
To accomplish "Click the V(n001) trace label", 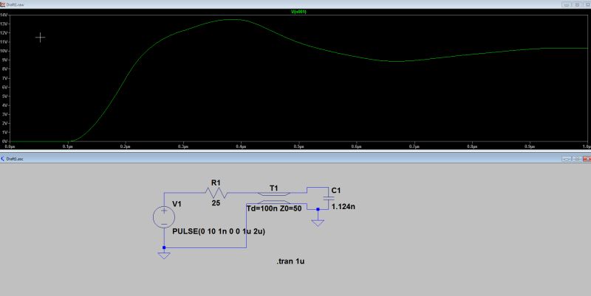I will tap(299, 12).
